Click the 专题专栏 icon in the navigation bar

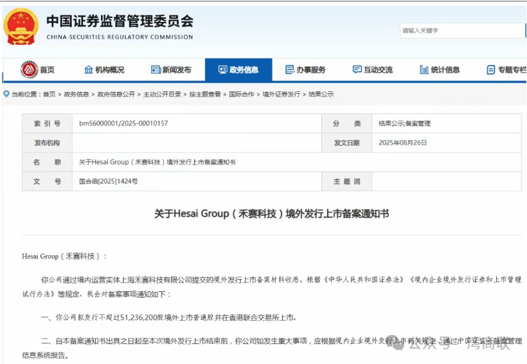click(491, 69)
